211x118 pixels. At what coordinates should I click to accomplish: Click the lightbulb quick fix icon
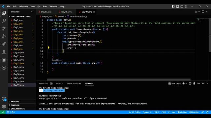(48, 48)
